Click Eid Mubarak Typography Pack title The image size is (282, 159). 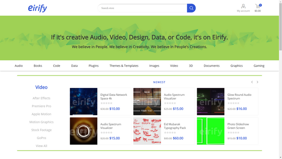click(175, 126)
